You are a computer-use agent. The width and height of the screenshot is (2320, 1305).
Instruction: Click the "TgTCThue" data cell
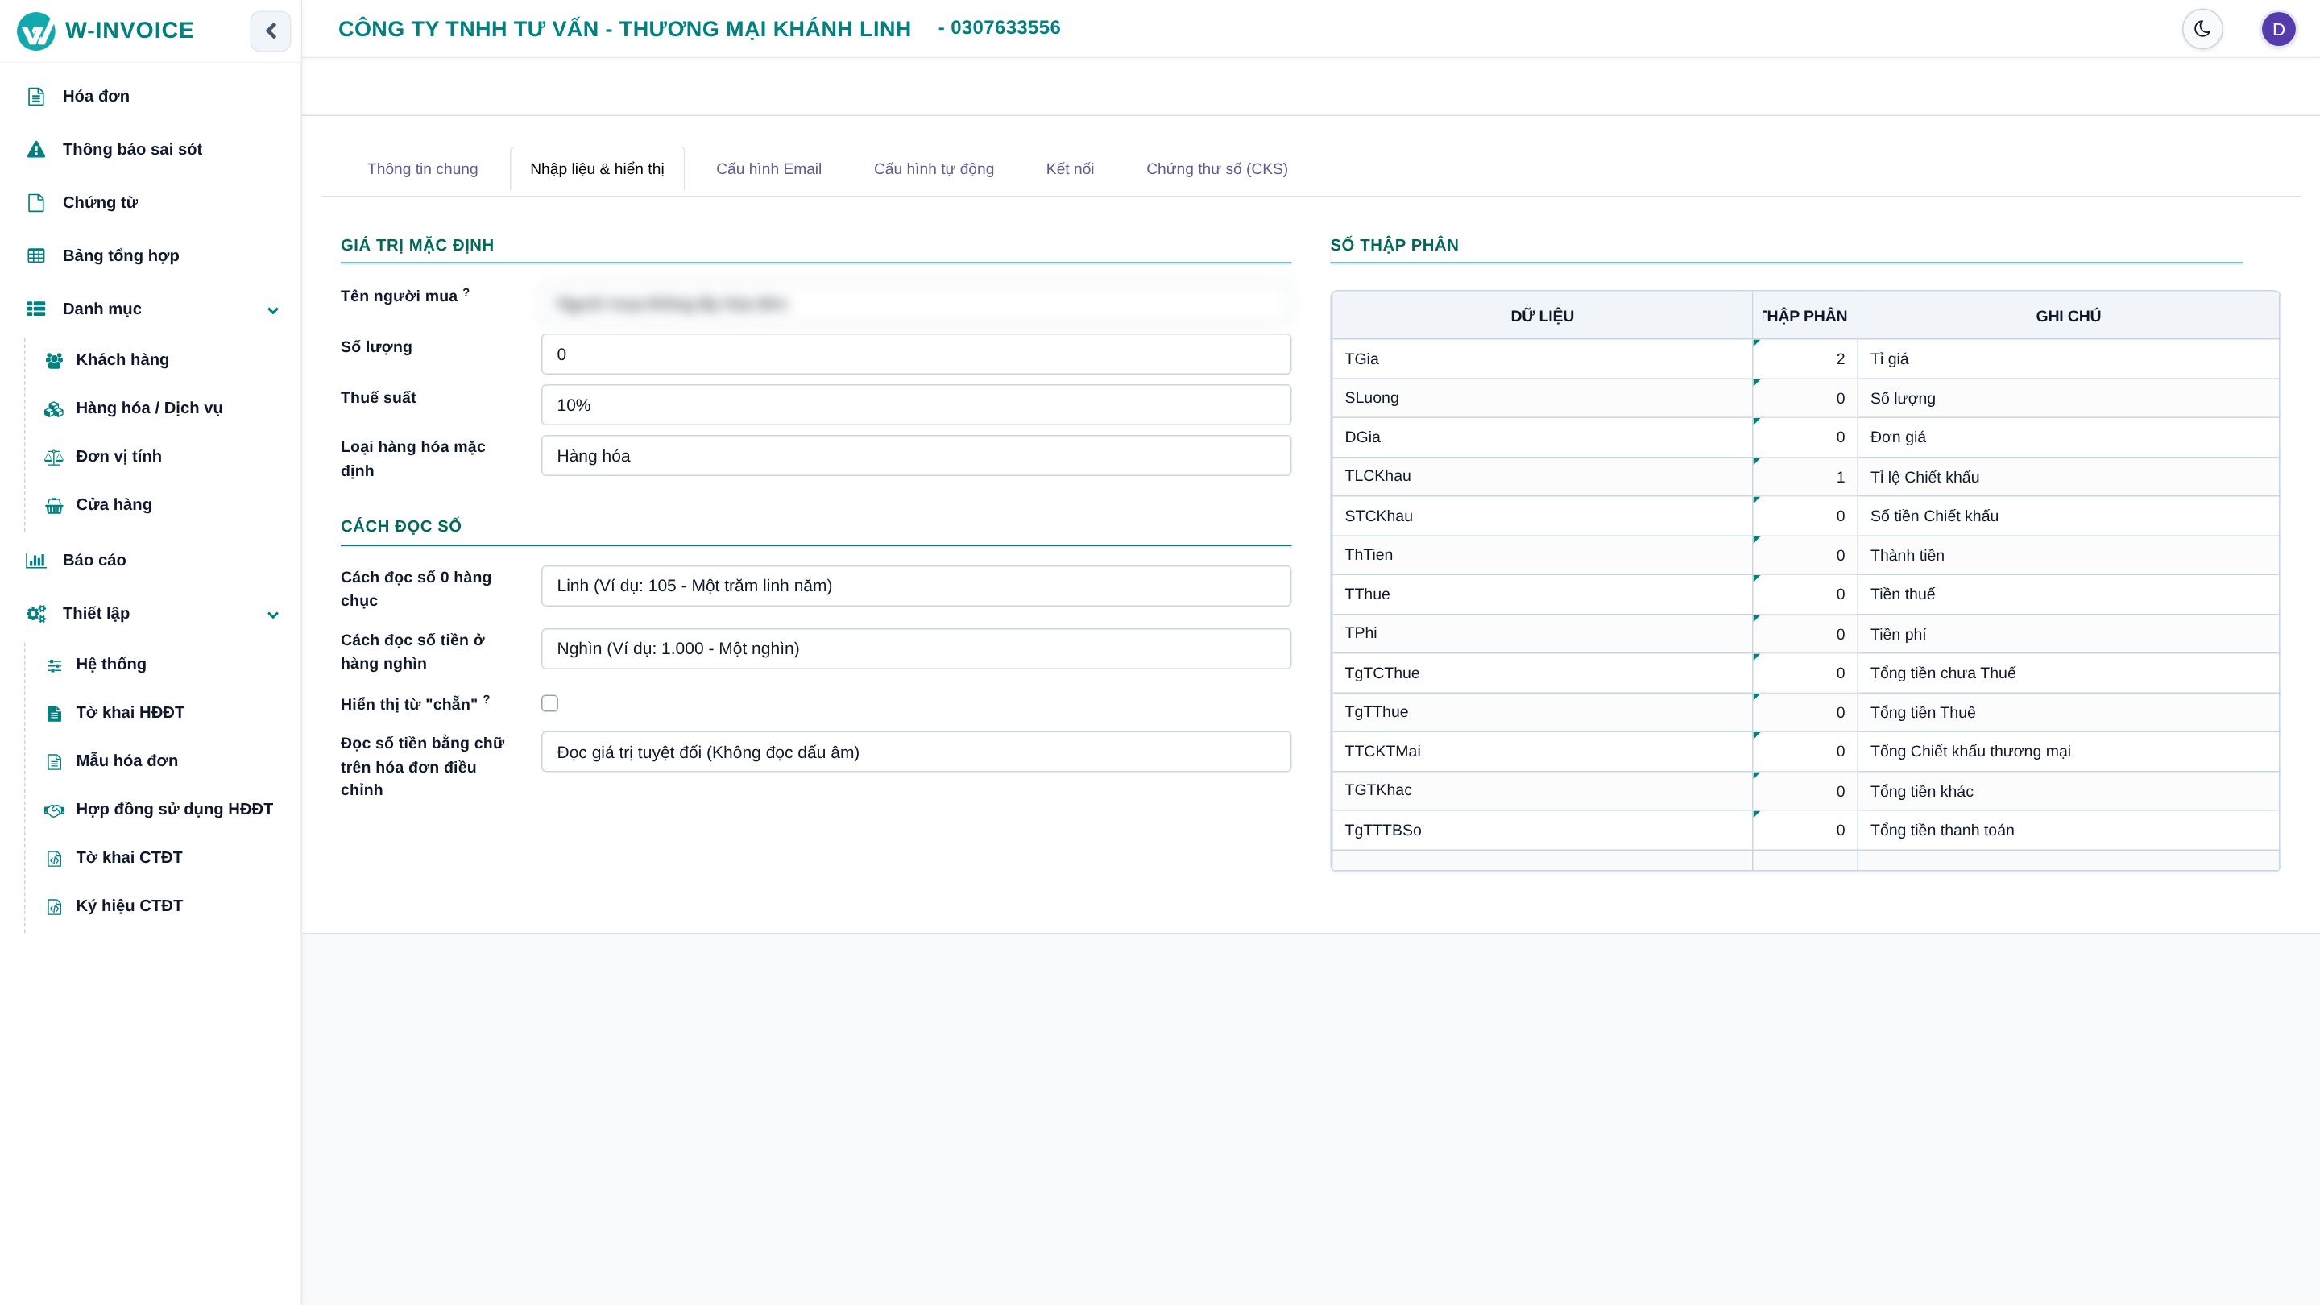(1542, 673)
